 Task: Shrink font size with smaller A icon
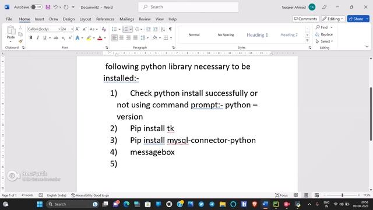point(85,29)
